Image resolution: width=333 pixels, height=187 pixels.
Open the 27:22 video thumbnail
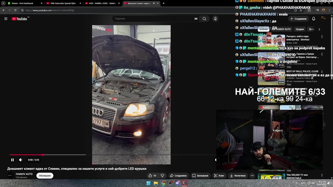(x=271, y=60)
